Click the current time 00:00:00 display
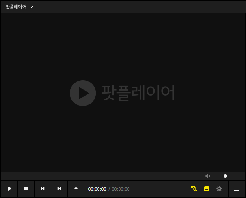The width and height of the screenshot is (246, 198). [97, 189]
